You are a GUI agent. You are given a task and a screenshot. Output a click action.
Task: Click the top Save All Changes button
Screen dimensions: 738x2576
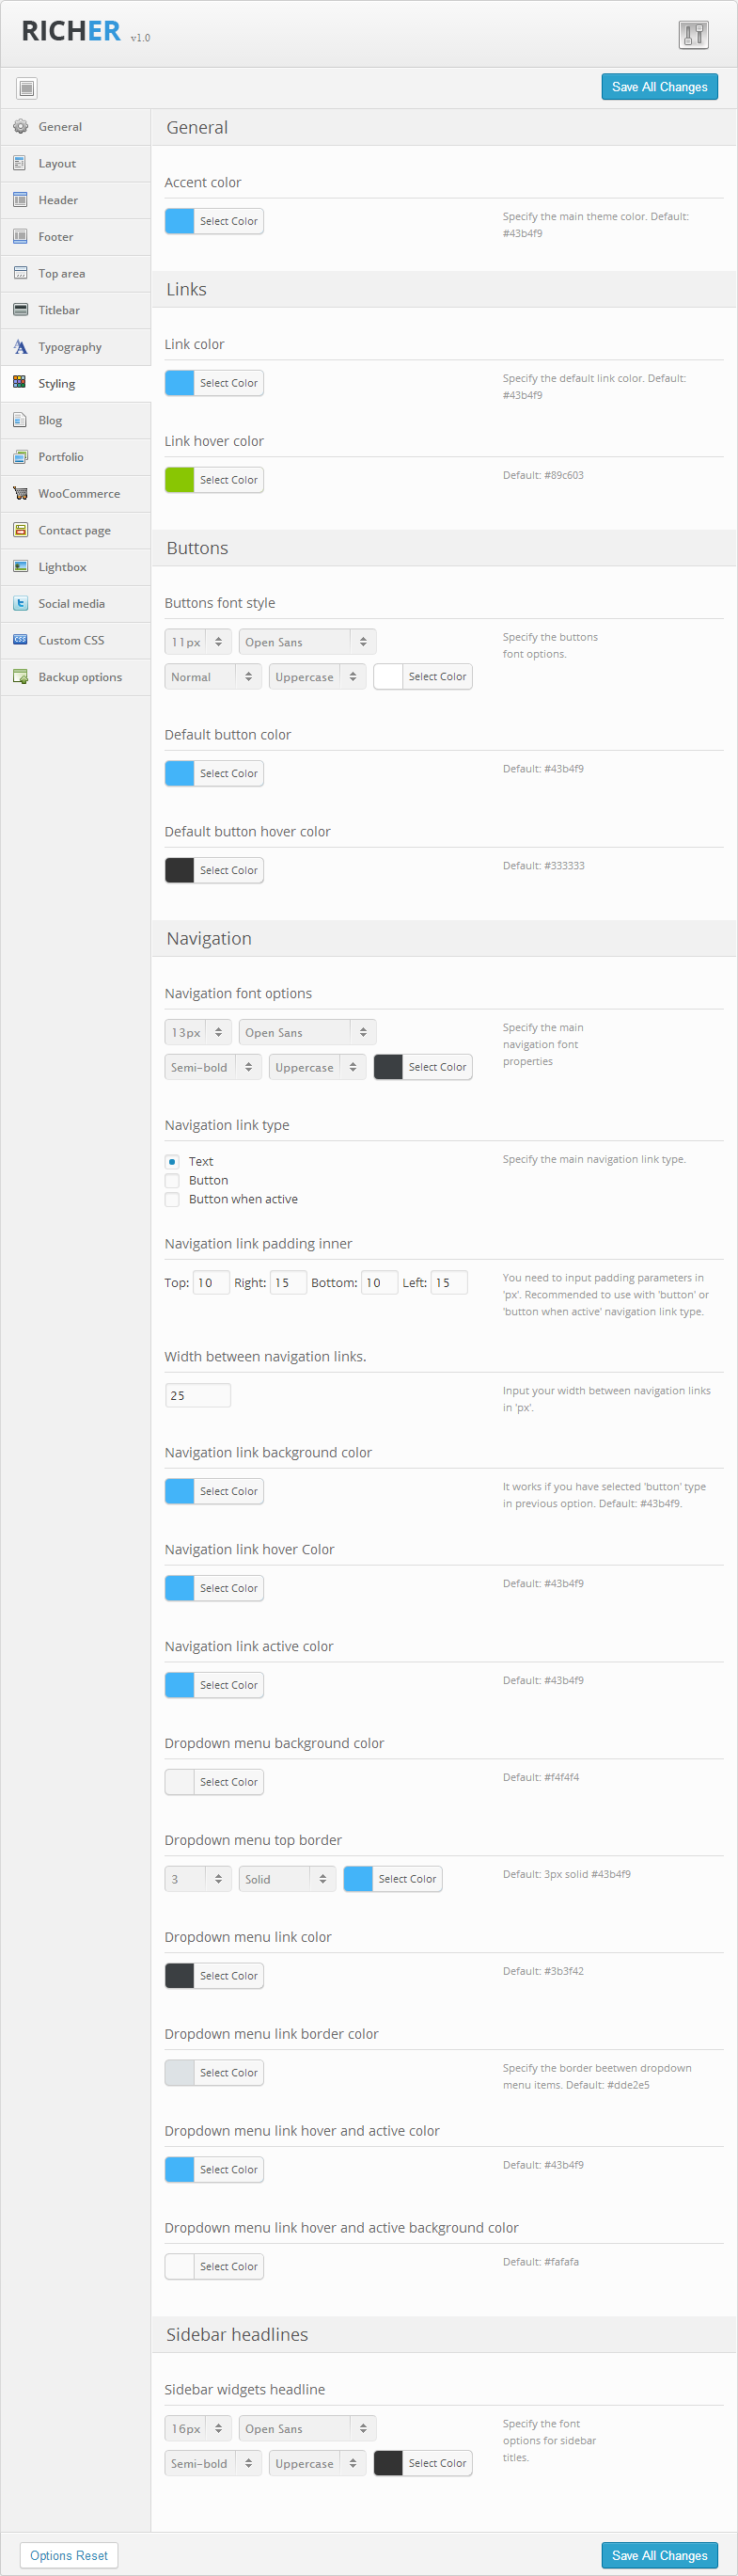pyautogui.click(x=659, y=87)
